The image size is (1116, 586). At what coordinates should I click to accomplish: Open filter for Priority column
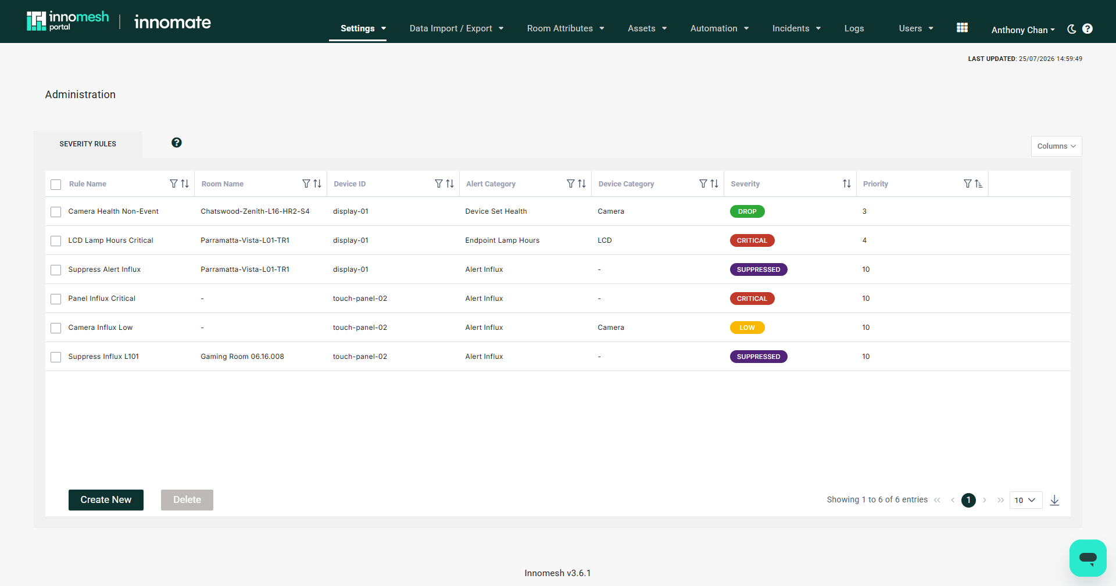[x=967, y=184]
